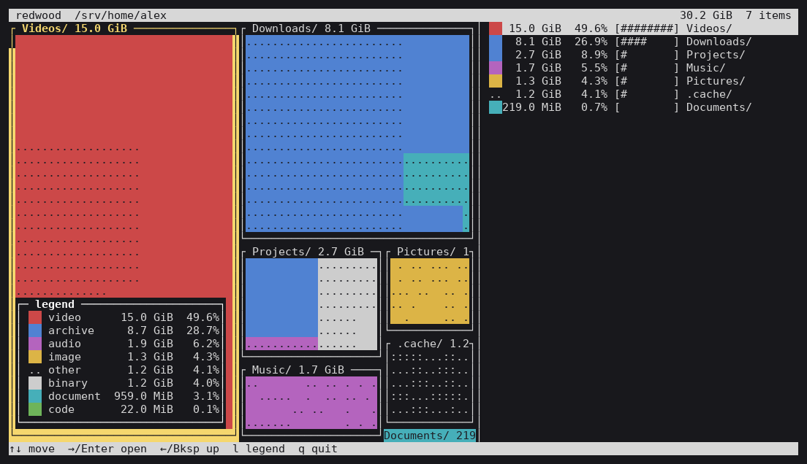Select the Downloads/ entry name in the list
This screenshot has height=464, width=807.
click(719, 42)
